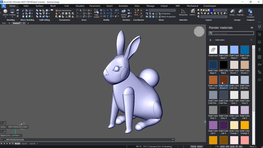Viewport: 263px width, 148px height.
Task: Switch to Visualize ribbon tab
Action: click(x=80, y=6)
